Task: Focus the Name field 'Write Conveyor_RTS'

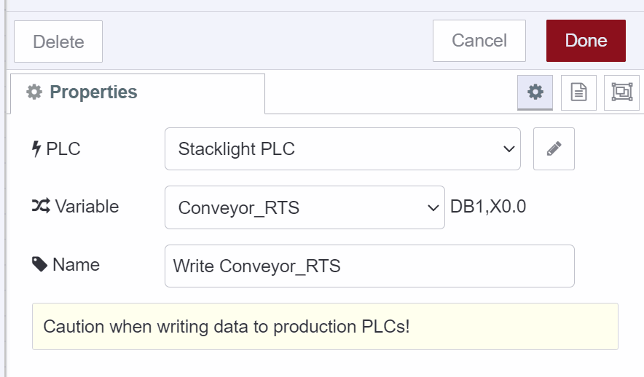Action: tap(369, 266)
